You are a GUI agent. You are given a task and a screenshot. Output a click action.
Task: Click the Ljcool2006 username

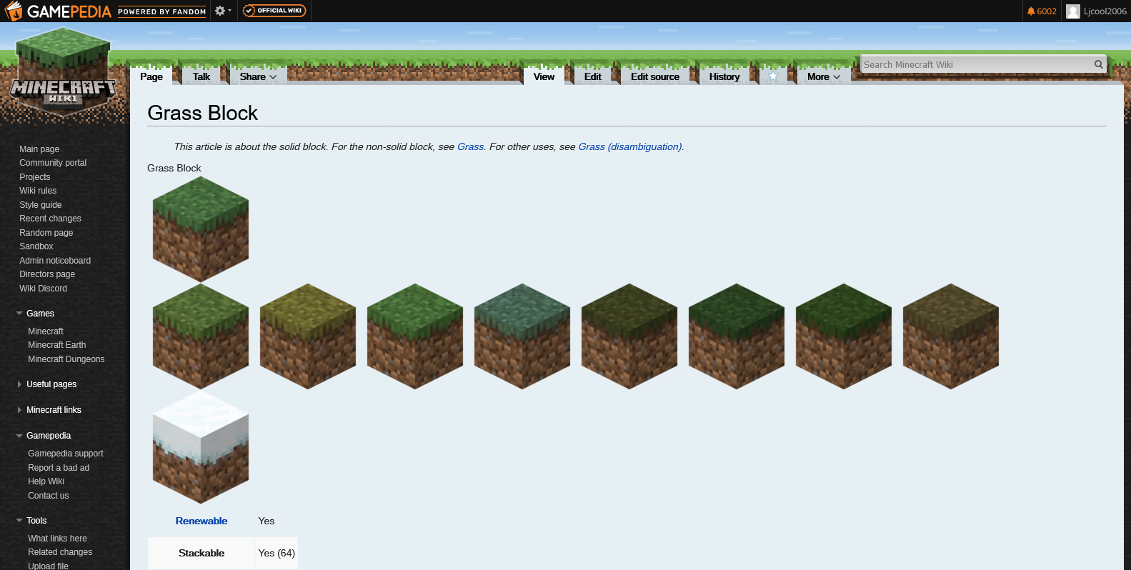pos(1105,11)
